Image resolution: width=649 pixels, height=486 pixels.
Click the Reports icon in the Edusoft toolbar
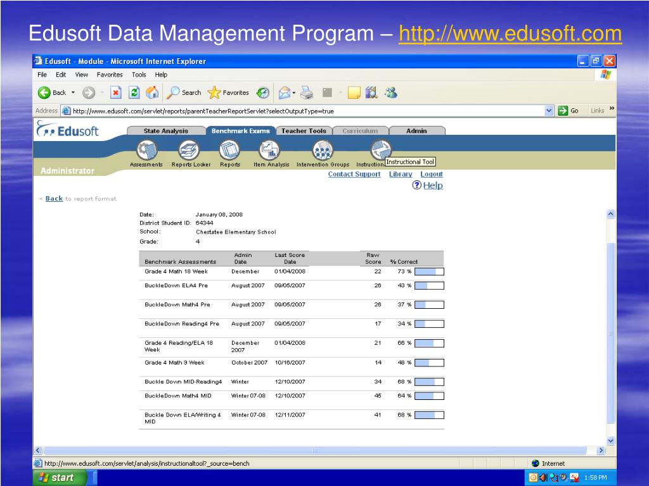tap(229, 149)
